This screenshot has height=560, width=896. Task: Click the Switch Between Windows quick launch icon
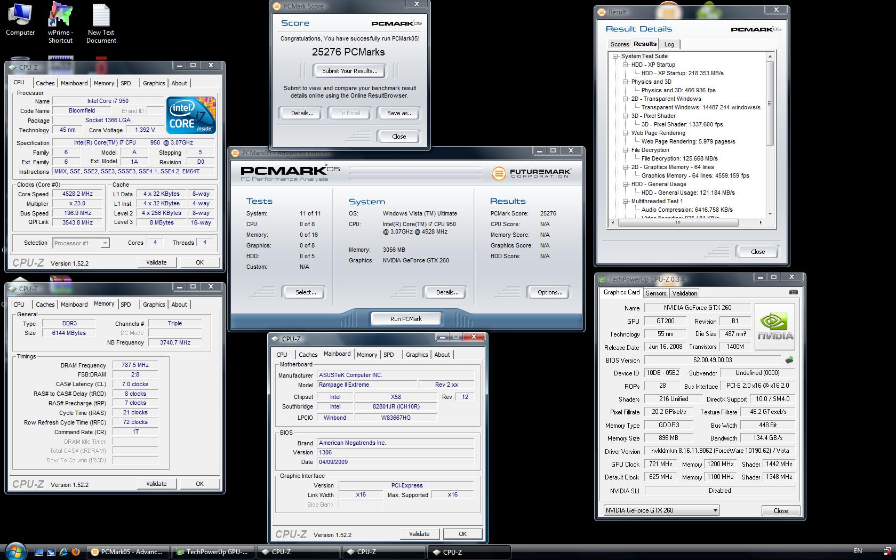[x=51, y=552]
